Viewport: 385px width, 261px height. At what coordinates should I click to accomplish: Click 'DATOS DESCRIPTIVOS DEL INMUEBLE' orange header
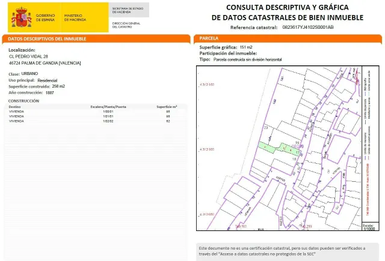[x=96, y=38]
